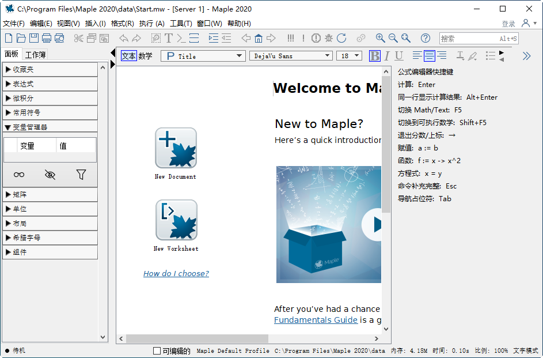
Task: Toggle hidden variables eye icon
Action: (x=50, y=174)
